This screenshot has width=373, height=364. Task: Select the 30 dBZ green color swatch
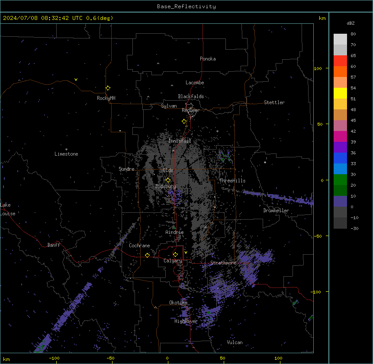tap(340, 180)
